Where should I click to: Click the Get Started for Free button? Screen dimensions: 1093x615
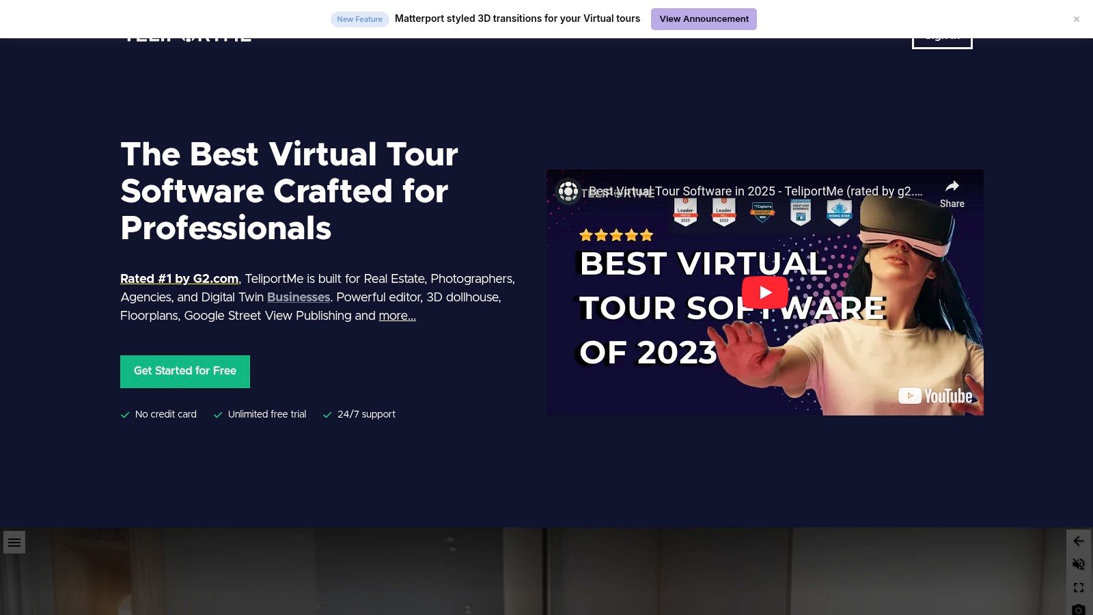[184, 371]
